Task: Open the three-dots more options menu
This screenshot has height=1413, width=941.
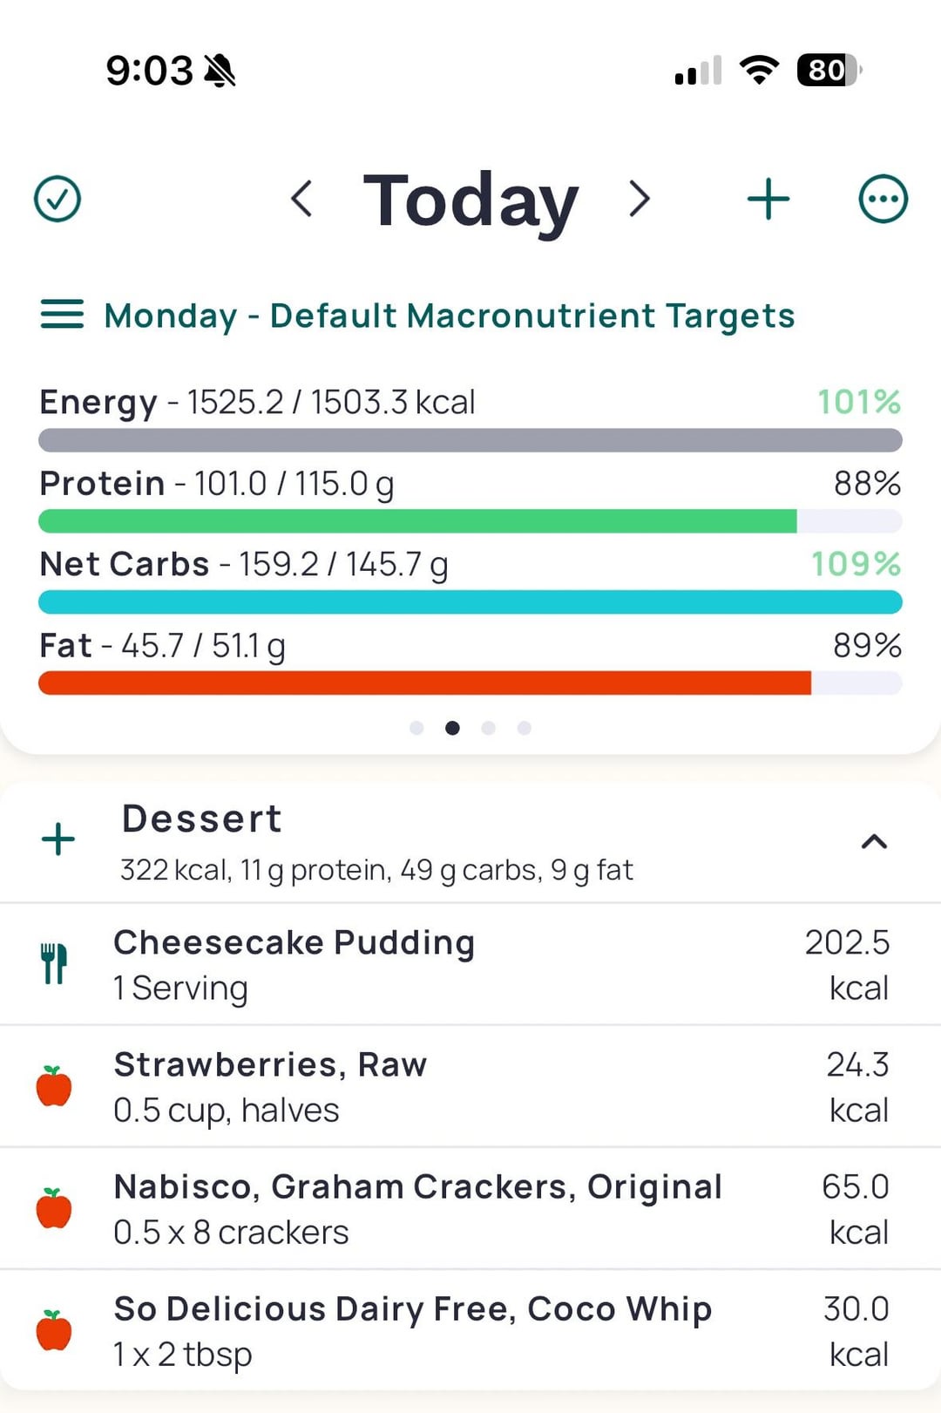Action: 883,199
